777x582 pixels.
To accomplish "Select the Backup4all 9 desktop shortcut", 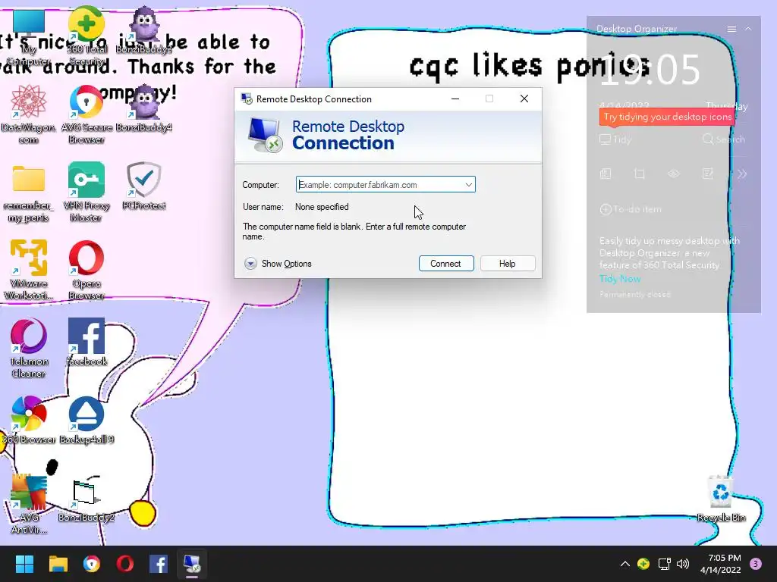I will [x=87, y=420].
